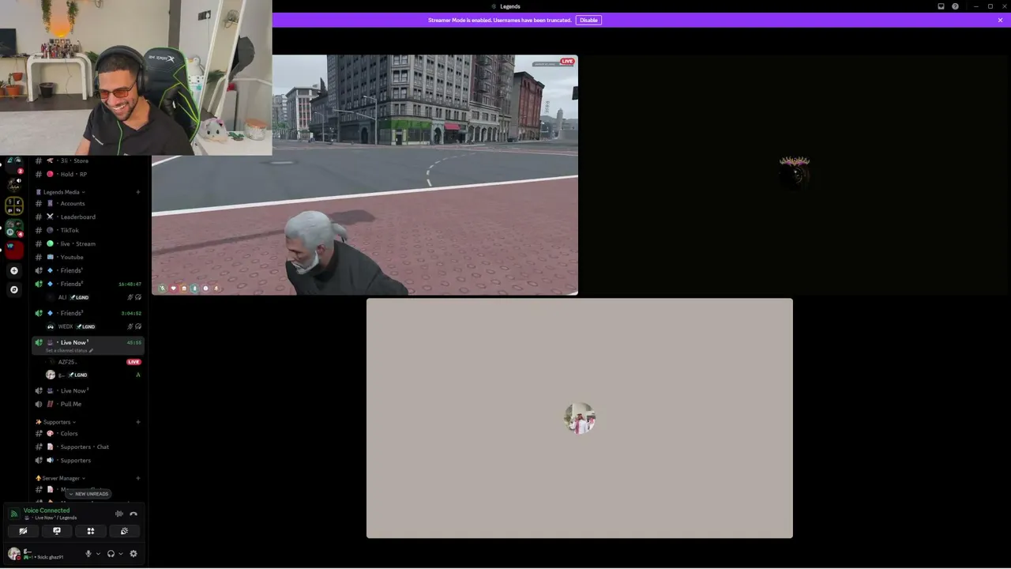Collapse the Supporters category

pos(55,422)
